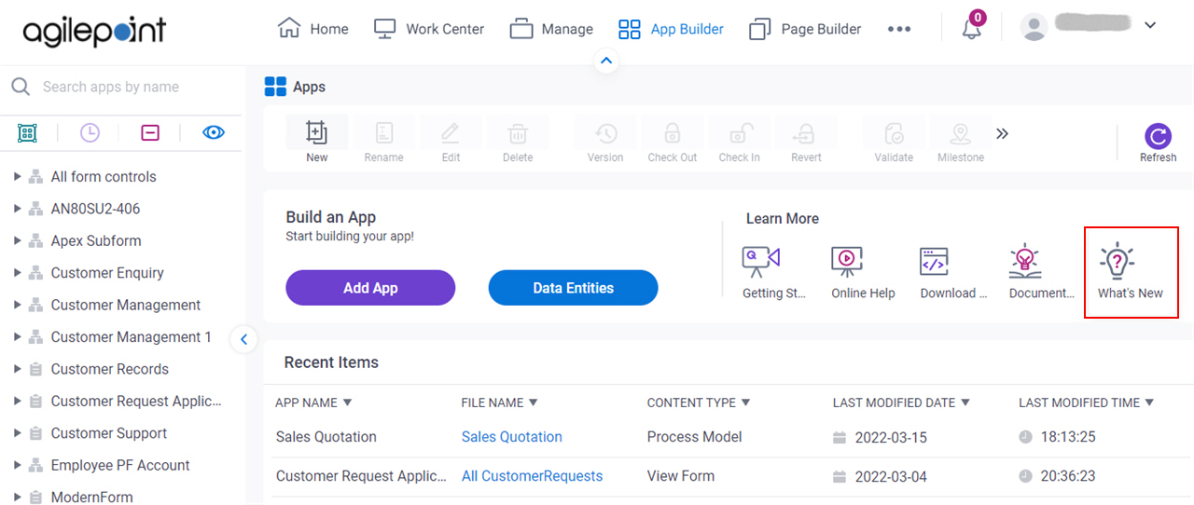
Task: Select the Customer Request Applic... tree item
Action: tap(136, 401)
